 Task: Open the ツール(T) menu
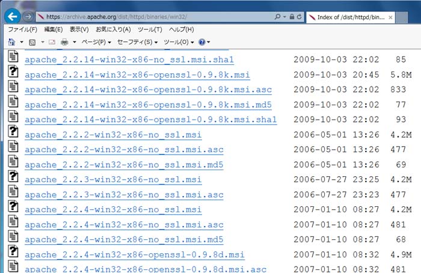tap(150, 29)
